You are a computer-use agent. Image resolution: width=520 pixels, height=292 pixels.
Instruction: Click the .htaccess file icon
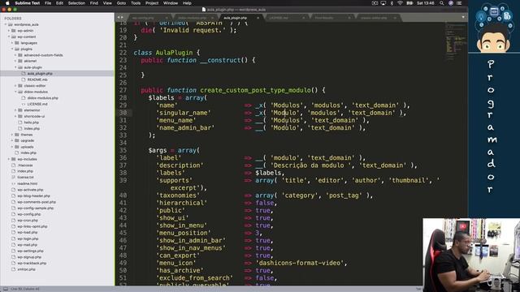coord(14,165)
